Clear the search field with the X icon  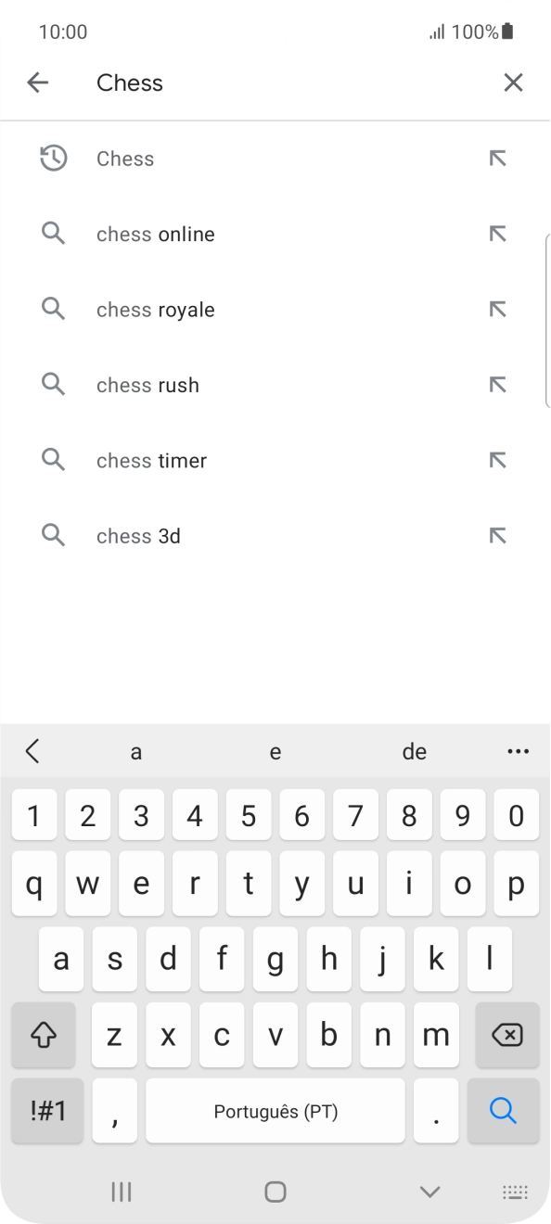[513, 83]
